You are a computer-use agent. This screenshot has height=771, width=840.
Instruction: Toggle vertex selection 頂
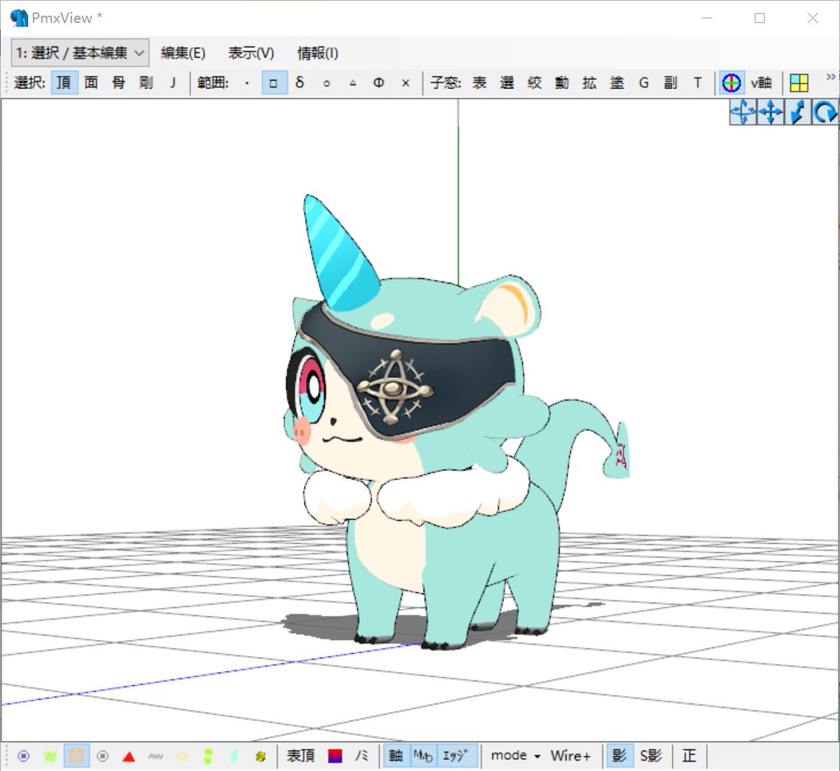pos(64,83)
